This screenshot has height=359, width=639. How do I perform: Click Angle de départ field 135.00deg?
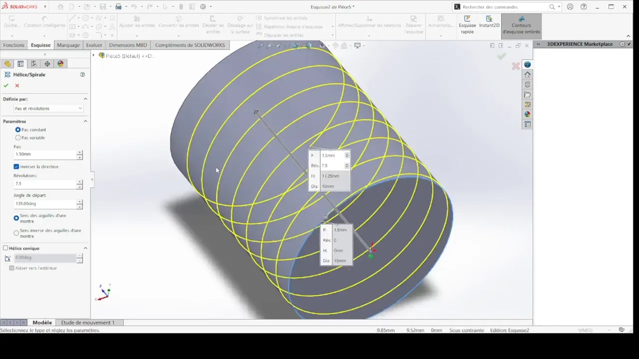45,203
